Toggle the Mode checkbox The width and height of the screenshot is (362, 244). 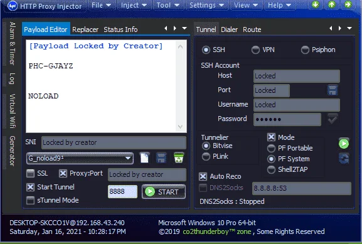tap(271, 137)
